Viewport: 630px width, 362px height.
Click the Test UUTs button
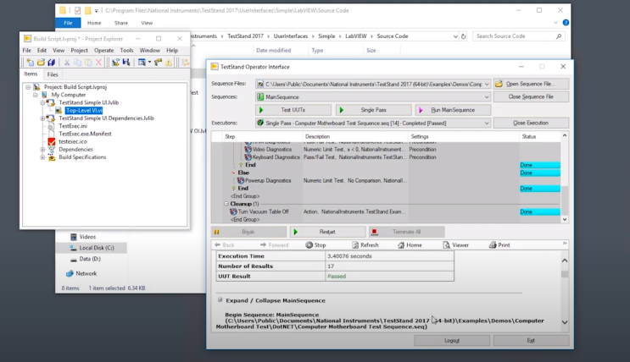tap(293, 110)
